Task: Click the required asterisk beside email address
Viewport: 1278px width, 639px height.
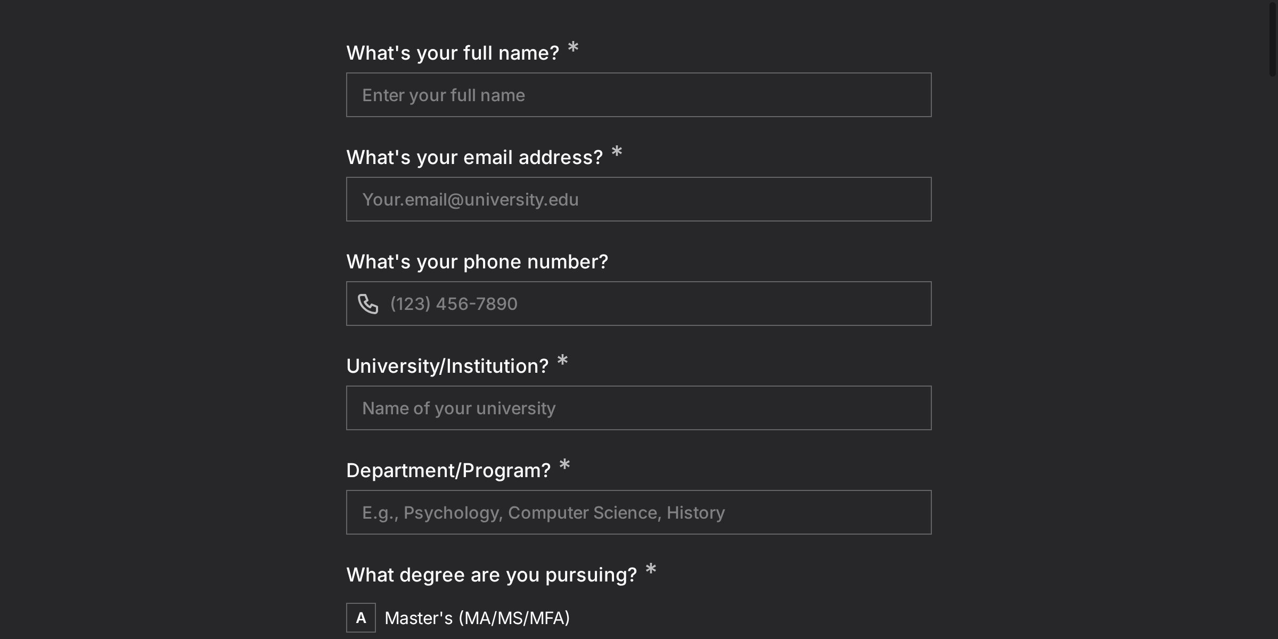Action: (x=617, y=152)
